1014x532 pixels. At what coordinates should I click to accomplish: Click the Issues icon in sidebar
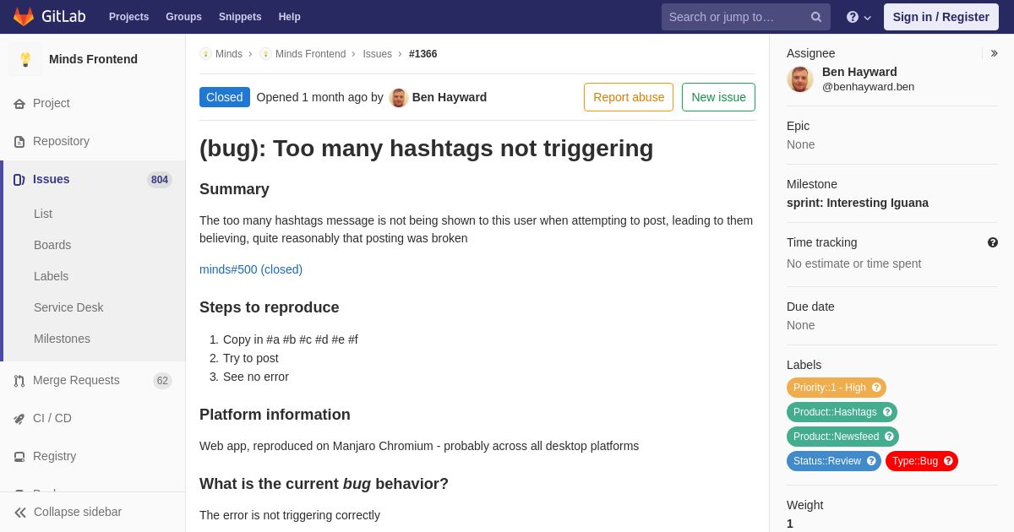[x=19, y=180]
